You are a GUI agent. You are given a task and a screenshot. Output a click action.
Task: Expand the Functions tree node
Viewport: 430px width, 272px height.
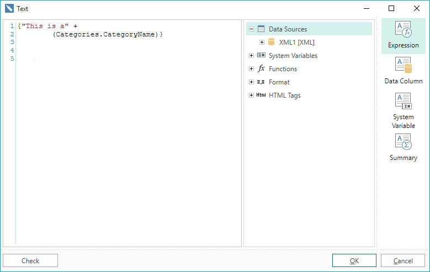(x=252, y=69)
